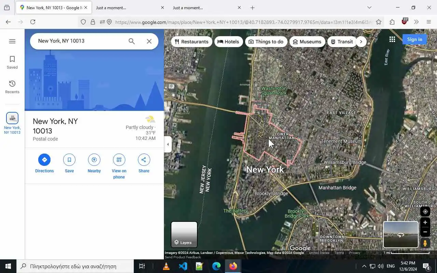Viewport: 437px width, 273px height.
Task: Click The Battery map label
Action: (236, 211)
